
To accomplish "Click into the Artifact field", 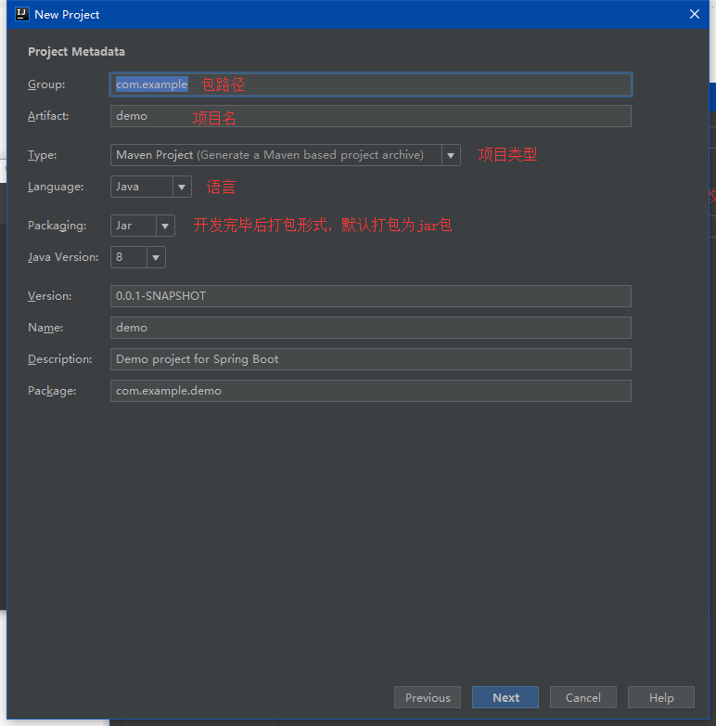I will click(x=370, y=116).
